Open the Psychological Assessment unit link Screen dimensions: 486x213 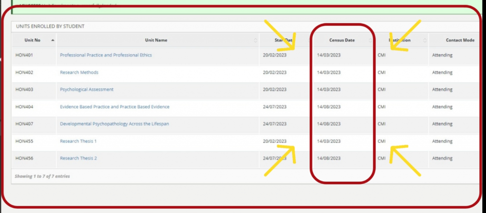86,90
